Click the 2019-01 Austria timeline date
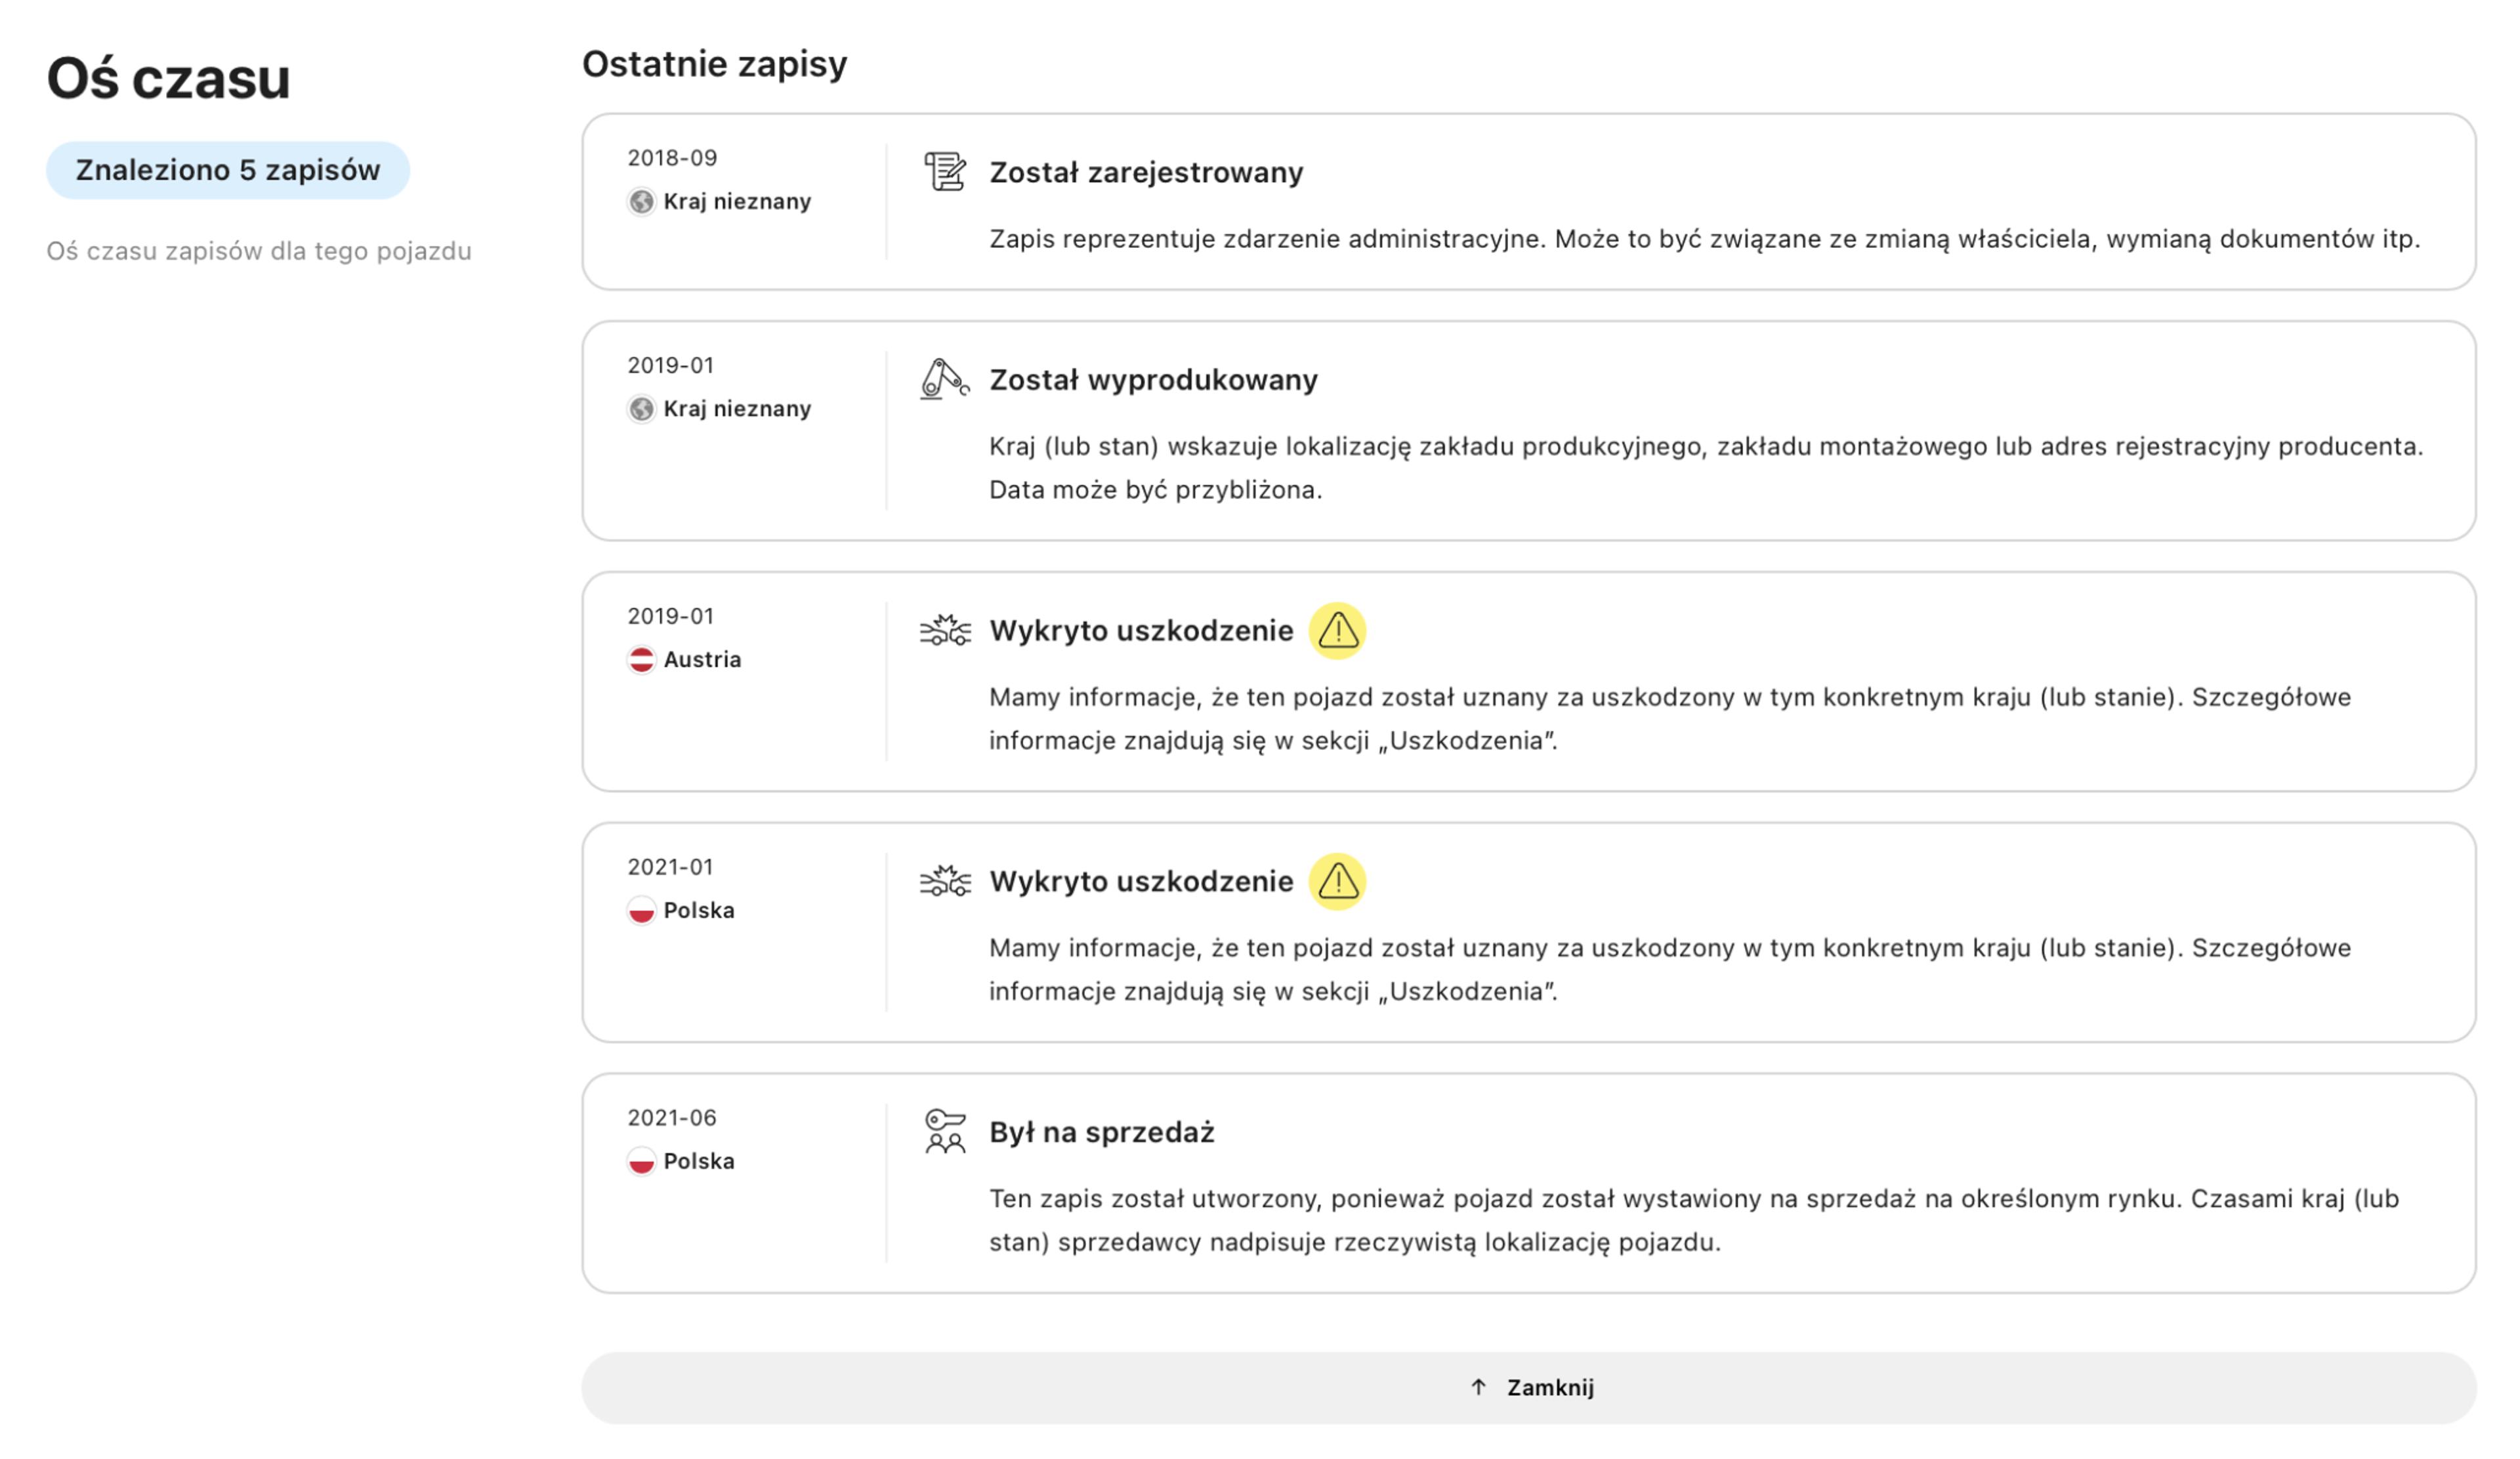This screenshot has width=2520, height=1459. click(x=670, y=615)
